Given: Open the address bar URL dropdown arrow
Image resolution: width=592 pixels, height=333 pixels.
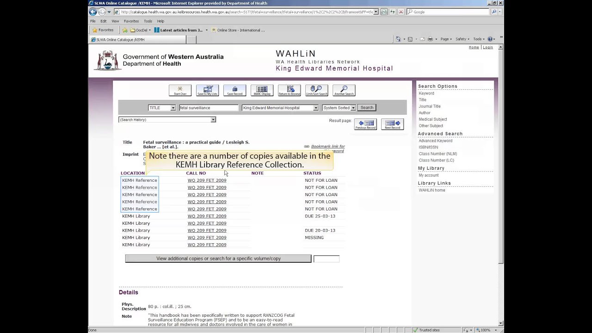Looking at the screenshot, I should [x=376, y=12].
